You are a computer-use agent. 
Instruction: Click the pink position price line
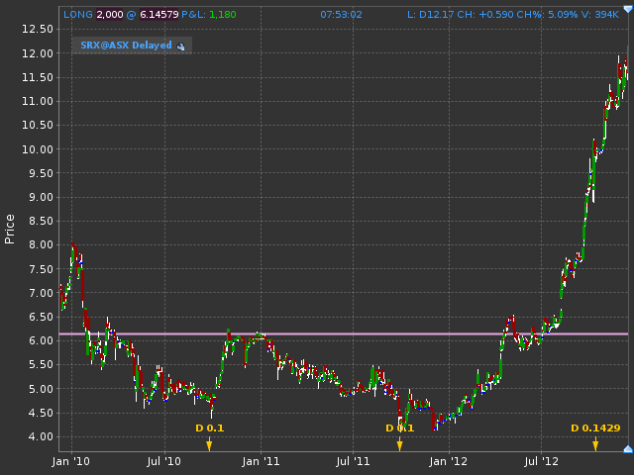[344, 334]
